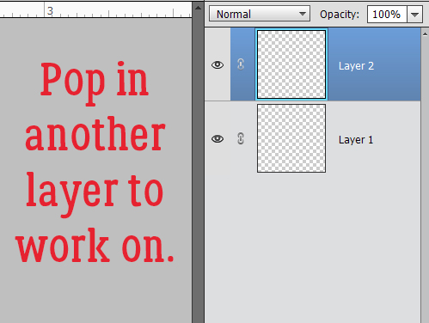Hide Layer 1 with its eye icon

(218, 139)
